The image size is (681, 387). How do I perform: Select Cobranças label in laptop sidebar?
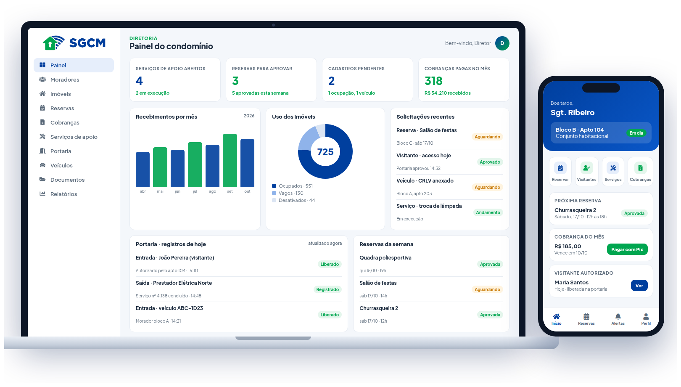point(65,122)
